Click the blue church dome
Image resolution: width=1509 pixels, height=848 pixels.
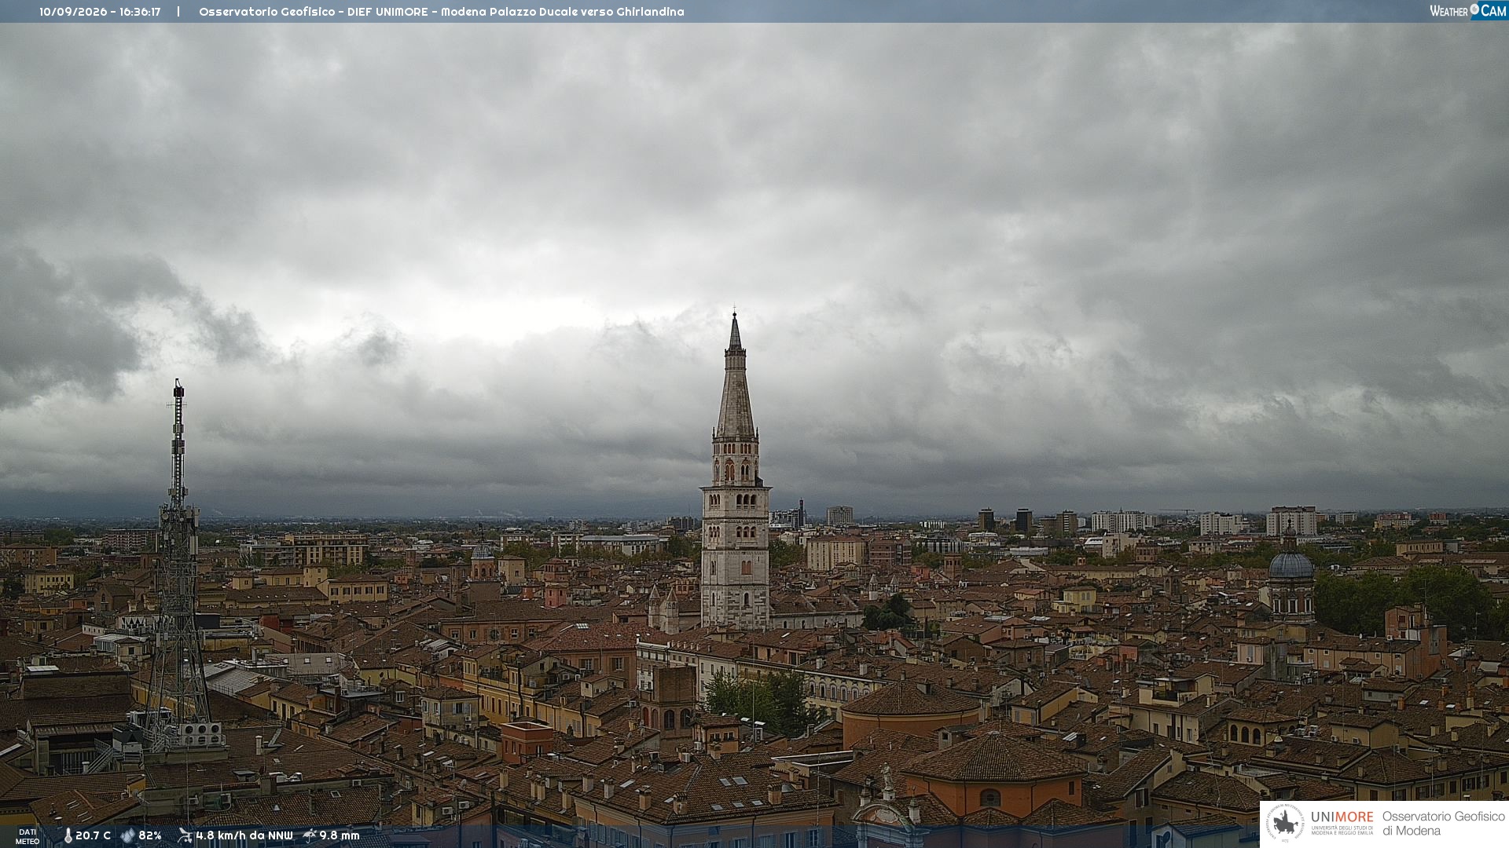[x=1291, y=564]
